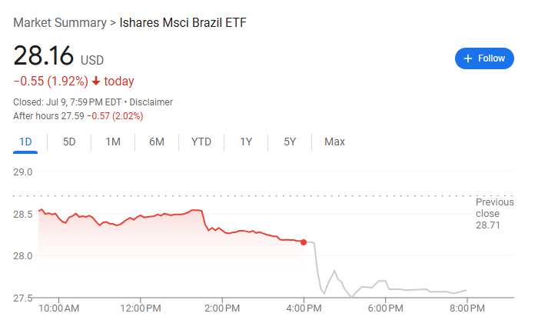Open the 1M chart range
This screenshot has width=538, height=320.
(113, 142)
